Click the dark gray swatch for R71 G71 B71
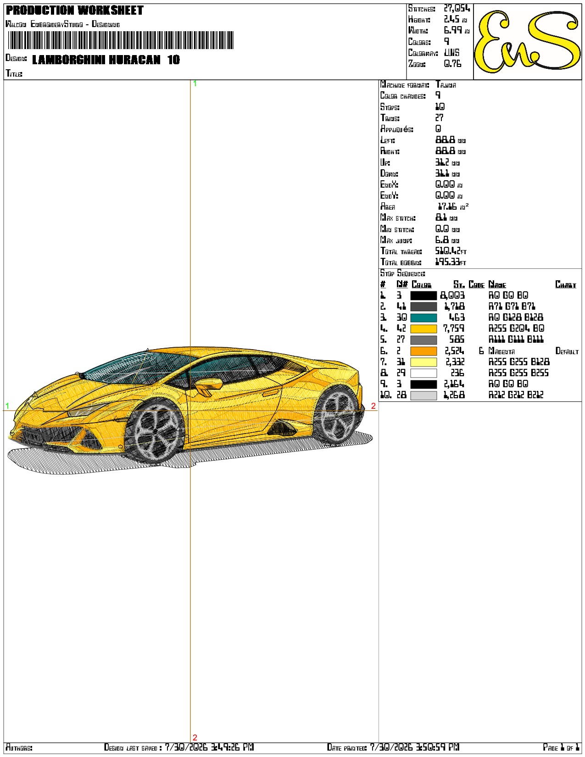Image resolution: width=585 pixels, height=757 pixels. [423, 306]
